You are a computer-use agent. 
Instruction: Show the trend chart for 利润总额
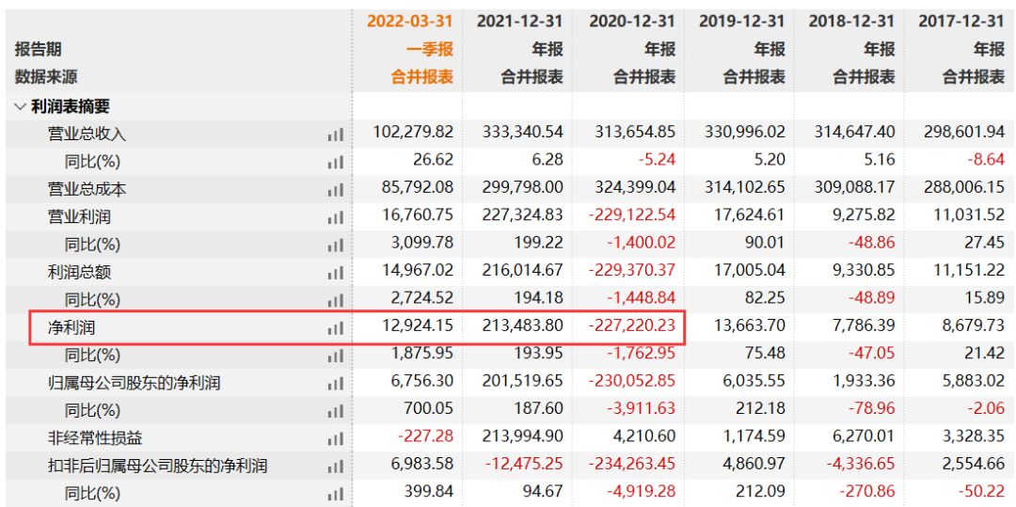pos(336,274)
